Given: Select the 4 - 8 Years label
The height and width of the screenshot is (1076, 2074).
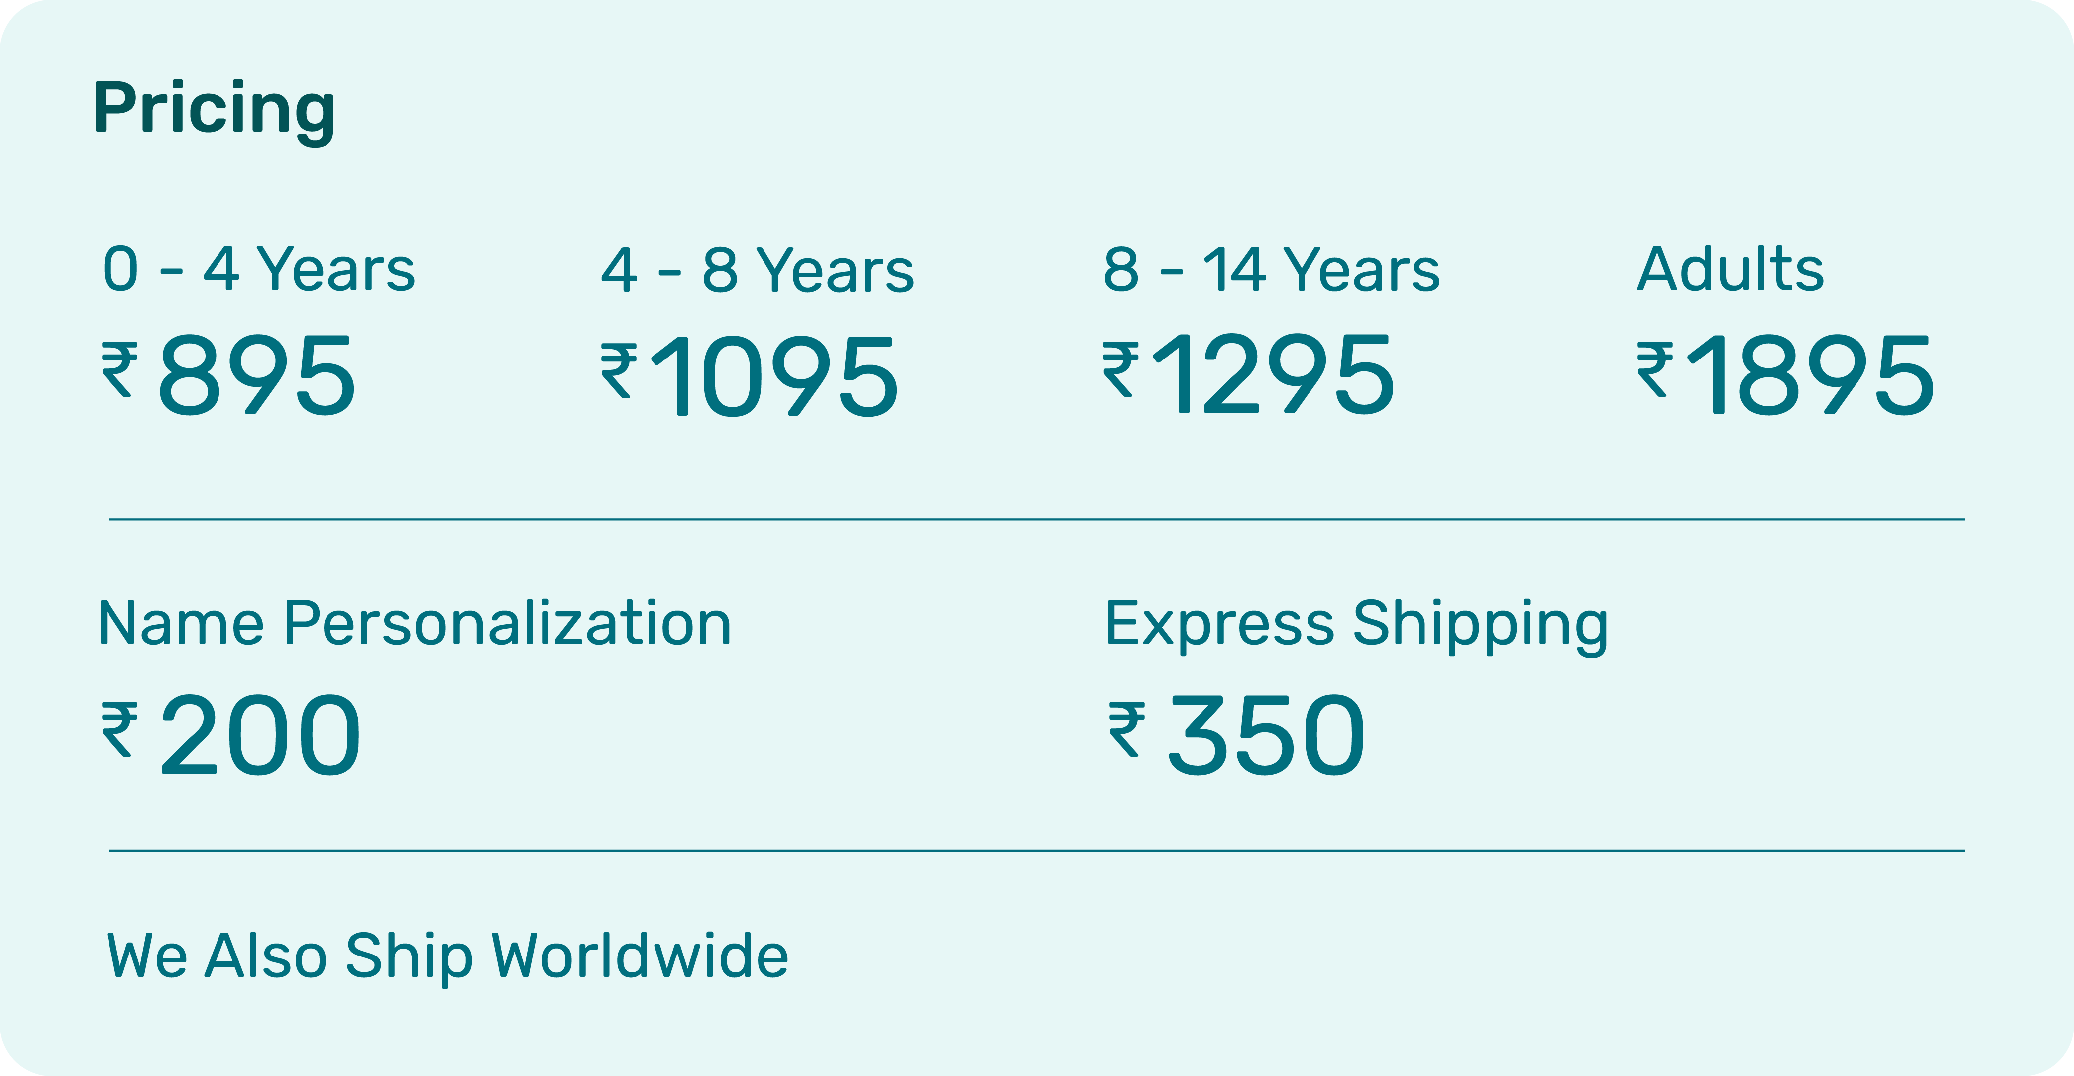Looking at the screenshot, I should coord(758,270).
